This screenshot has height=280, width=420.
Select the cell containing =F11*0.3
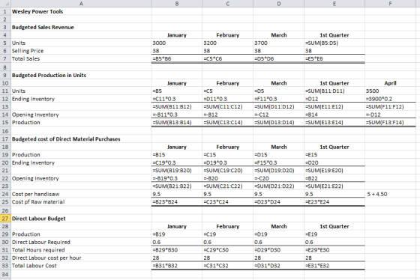click(x=278, y=99)
